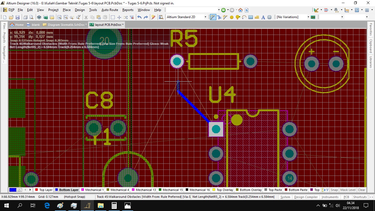This screenshot has height=211, width=375.
Task: Open the Design menu
Action: point(80,10)
